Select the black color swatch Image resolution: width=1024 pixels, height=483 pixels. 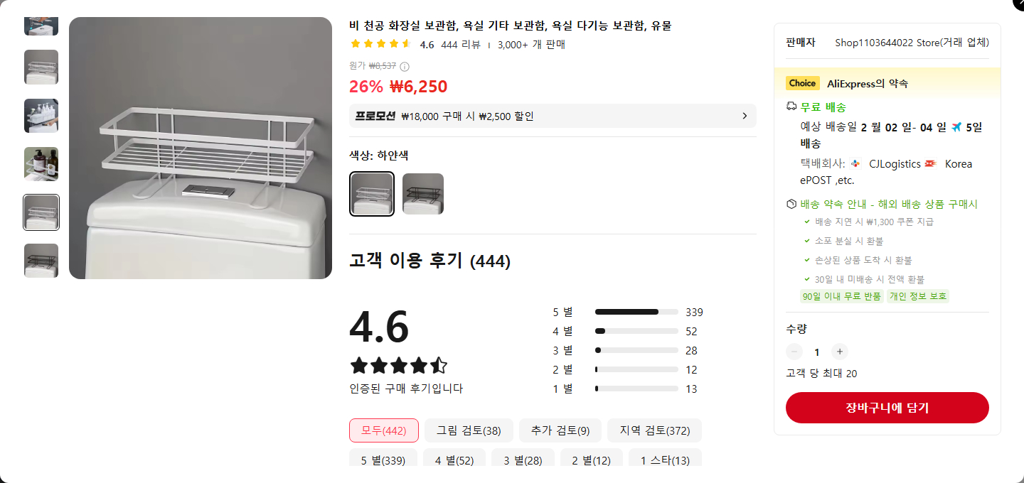click(423, 194)
